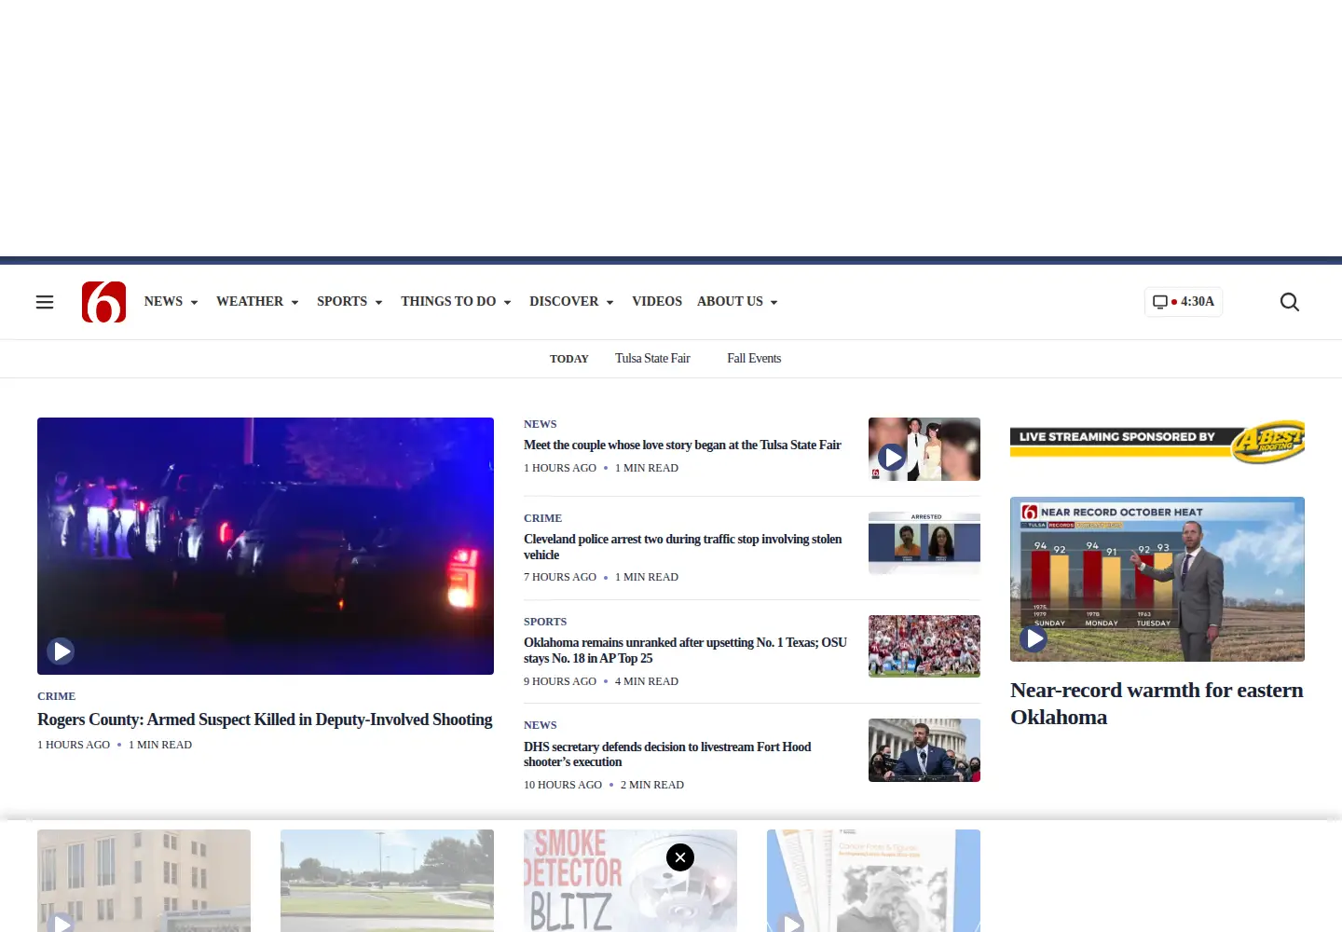Go to the Videos menu item
The width and height of the screenshot is (1342, 932).
point(657,302)
